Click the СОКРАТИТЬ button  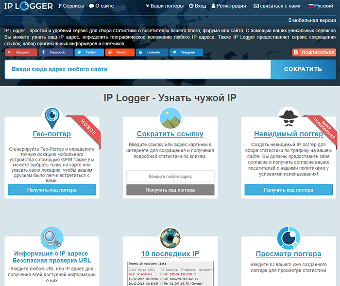click(x=303, y=69)
